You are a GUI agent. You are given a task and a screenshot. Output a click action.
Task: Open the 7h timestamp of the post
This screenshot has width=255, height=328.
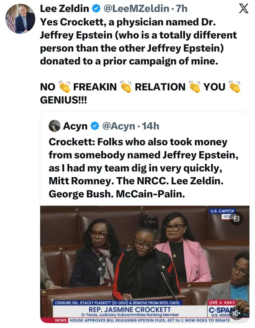coord(182,8)
